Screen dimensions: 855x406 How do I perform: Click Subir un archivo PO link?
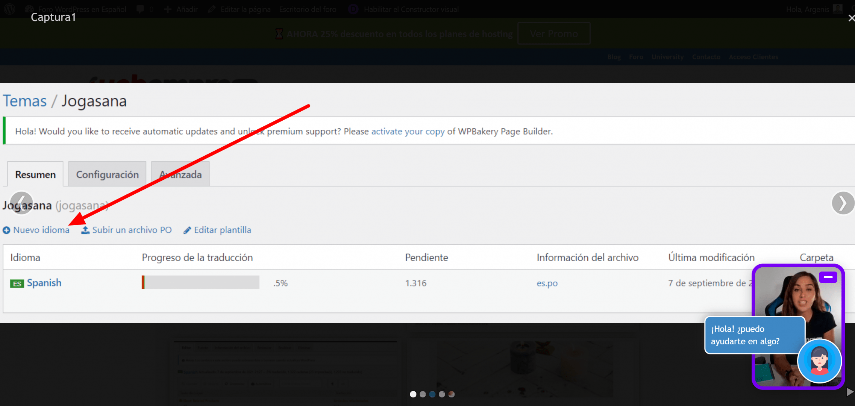pos(132,230)
